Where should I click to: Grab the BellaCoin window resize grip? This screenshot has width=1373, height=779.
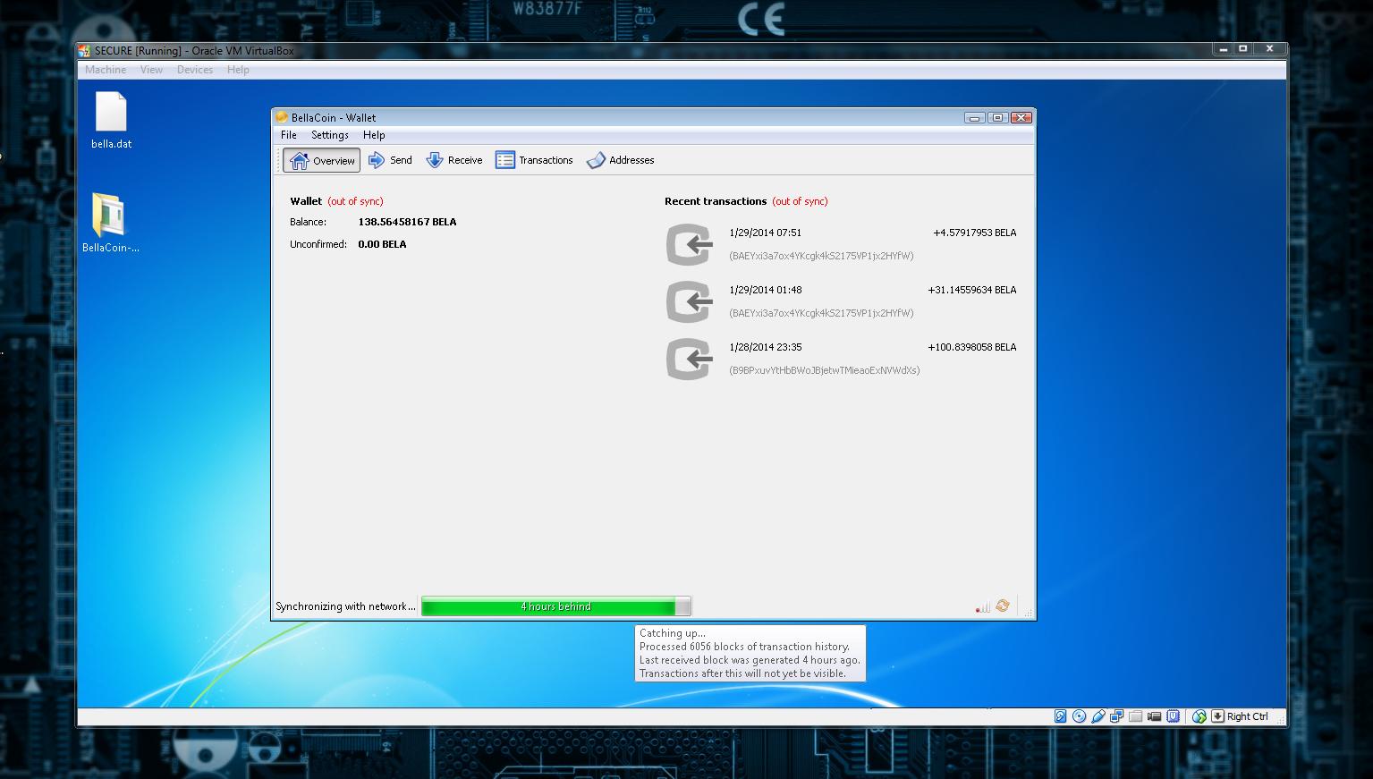point(1028,612)
